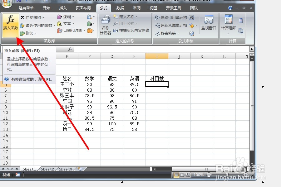Click the 公式求值 evaluate formula icon
The image size is (281, 187).
(x=191, y=32)
